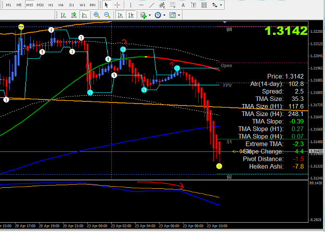Screen dimensions: 325x232
Task: Click the 'Spread: 2.5' line
Action: (x=283, y=92)
